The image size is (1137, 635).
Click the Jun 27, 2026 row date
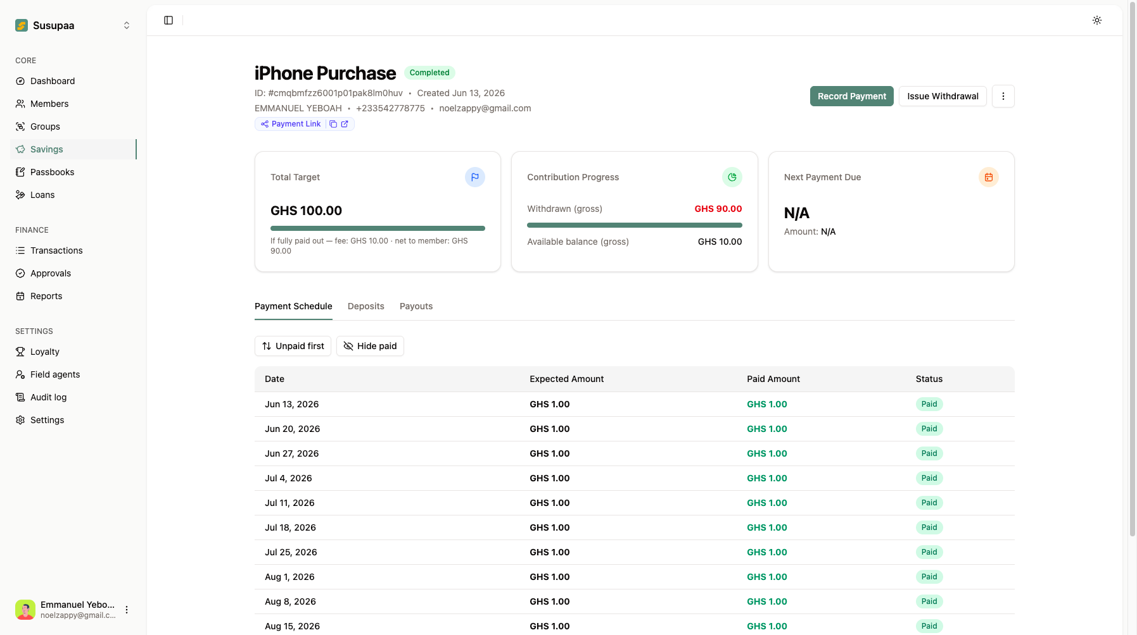point(291,453)
